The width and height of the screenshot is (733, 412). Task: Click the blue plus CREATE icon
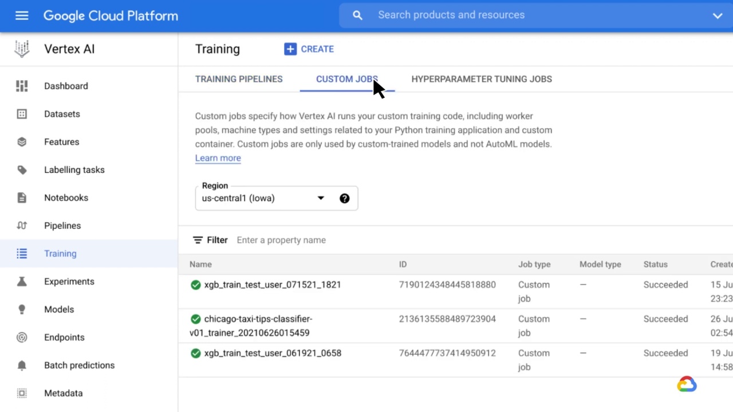click(x=290, y=49)
